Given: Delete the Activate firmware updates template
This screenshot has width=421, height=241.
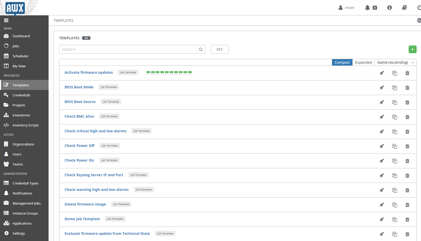Looking at the screenshot, I should [x=407, y=73].
